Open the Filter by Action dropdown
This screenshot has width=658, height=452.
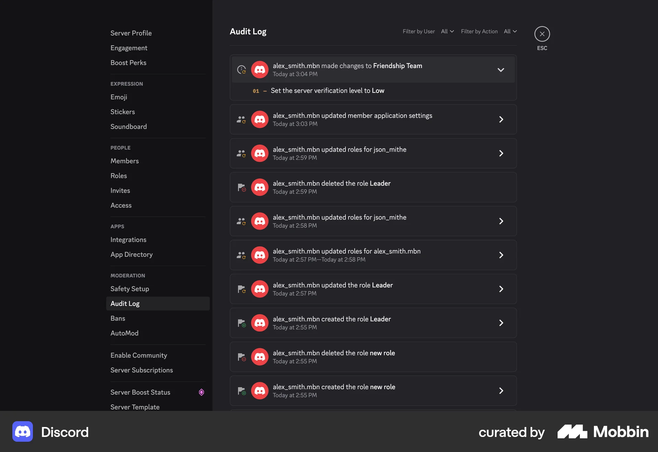click(510, 31)
